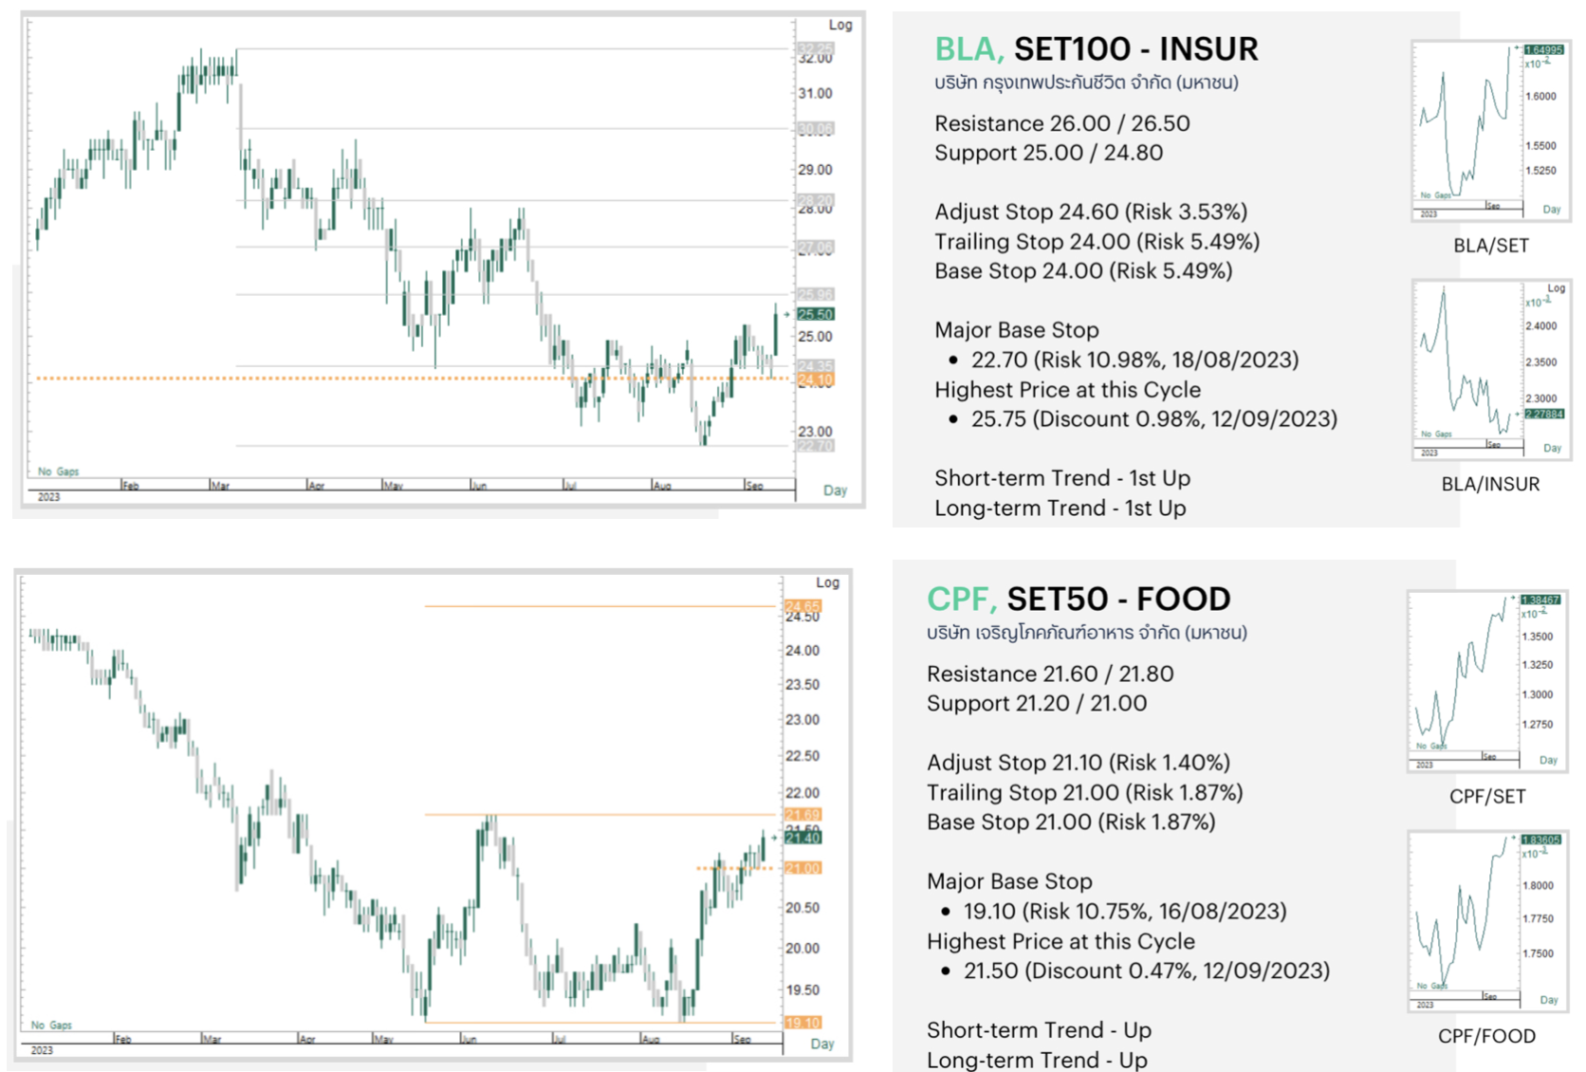The image size is (1586, 1072).
Task: Click the Thai company name under BLA heading
Action: [1086, 83]
